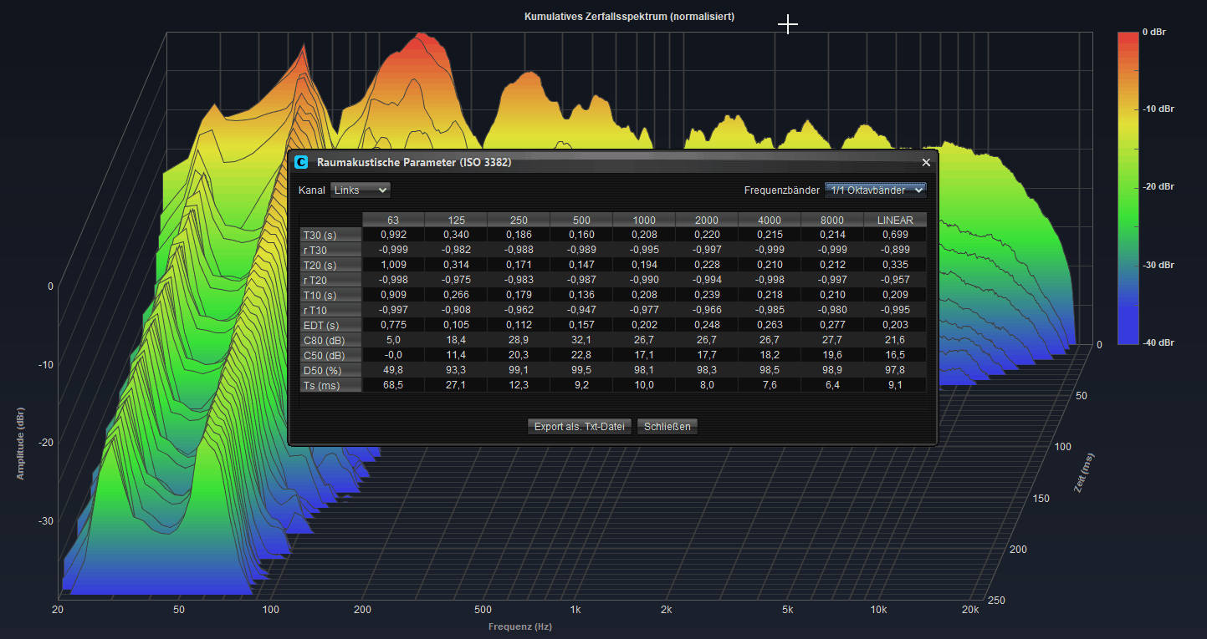This screenshot has height=639, width=1207.
Task: Click the Schließen button
Action: coord(667,427)
